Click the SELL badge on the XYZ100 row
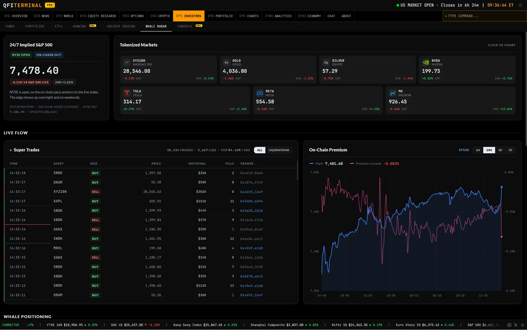Screen dimensions: 527x330 (x=95, y=192)
